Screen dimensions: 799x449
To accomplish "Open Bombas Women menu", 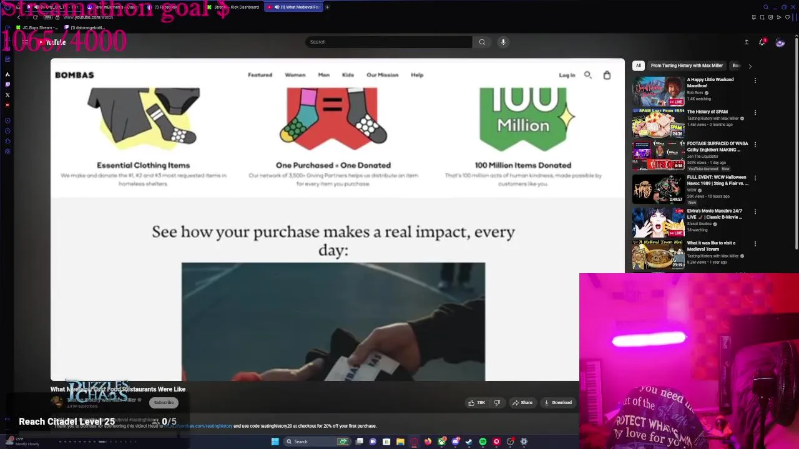I will pyautogui.click(x=295, y=75).
